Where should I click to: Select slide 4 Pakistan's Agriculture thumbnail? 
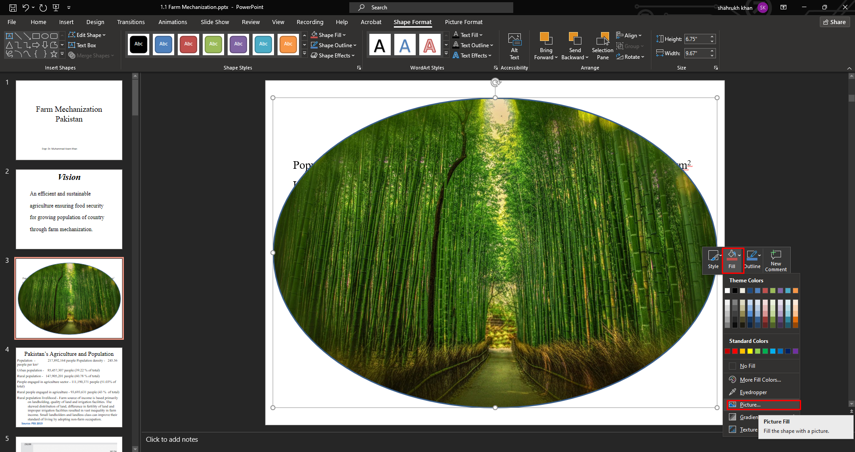point(69,387)
